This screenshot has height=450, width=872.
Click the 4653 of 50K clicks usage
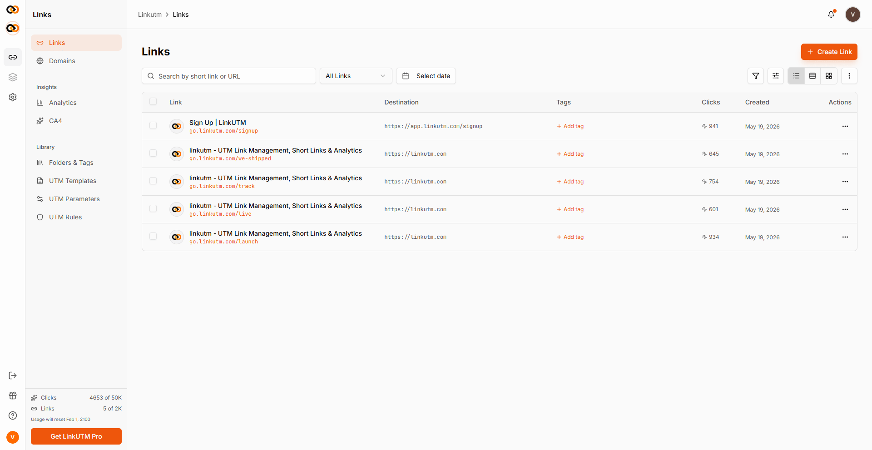click(105, 398)
